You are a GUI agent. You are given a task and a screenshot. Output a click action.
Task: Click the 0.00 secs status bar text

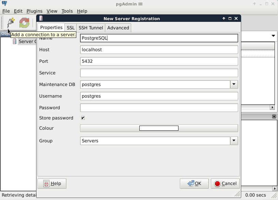pyautogui.click(x=256, y=195)
